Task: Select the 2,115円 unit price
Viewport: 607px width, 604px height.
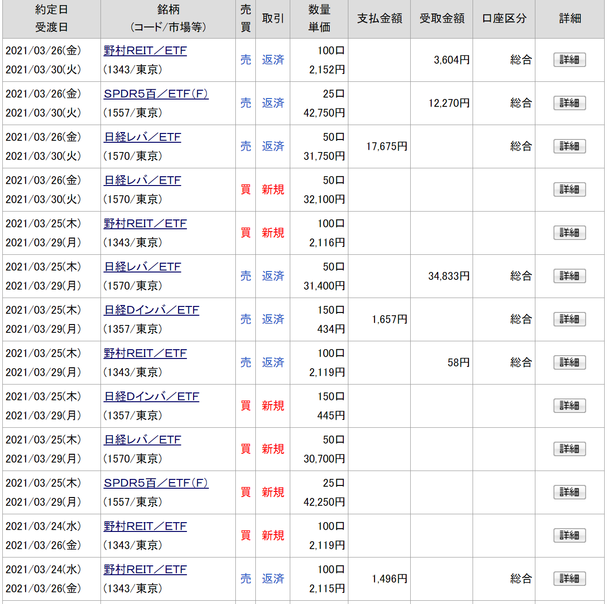Action: (x=327, y=589)
